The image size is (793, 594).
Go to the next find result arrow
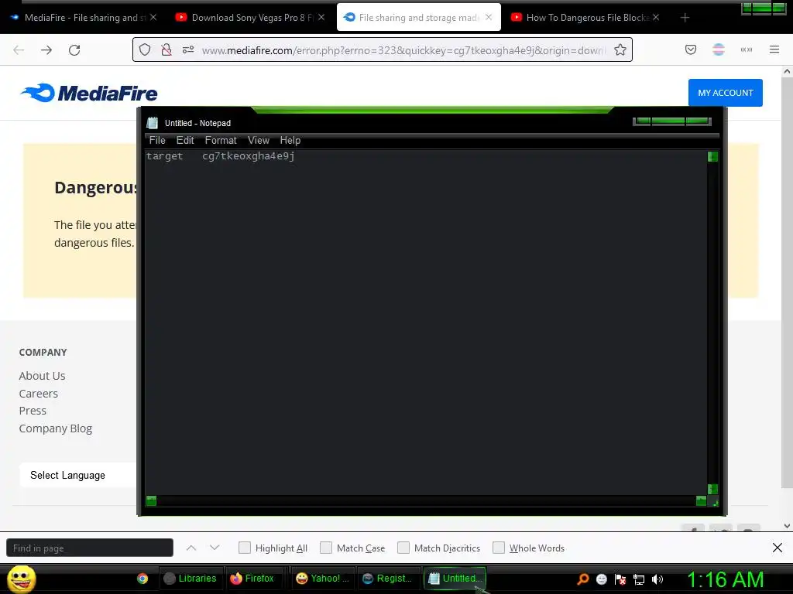(x=215, y=548)
